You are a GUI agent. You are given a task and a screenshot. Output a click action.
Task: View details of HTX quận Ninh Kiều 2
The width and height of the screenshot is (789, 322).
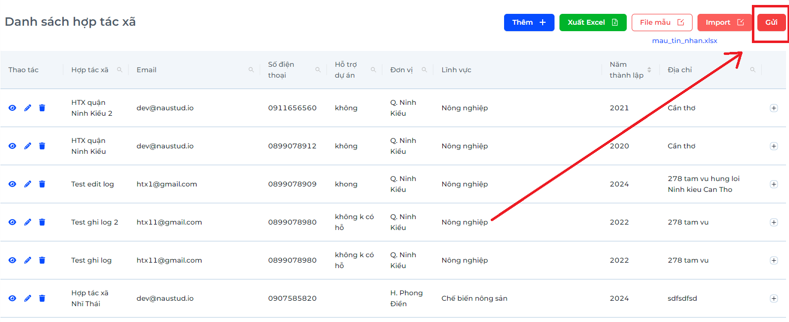(x=12, y=108)
